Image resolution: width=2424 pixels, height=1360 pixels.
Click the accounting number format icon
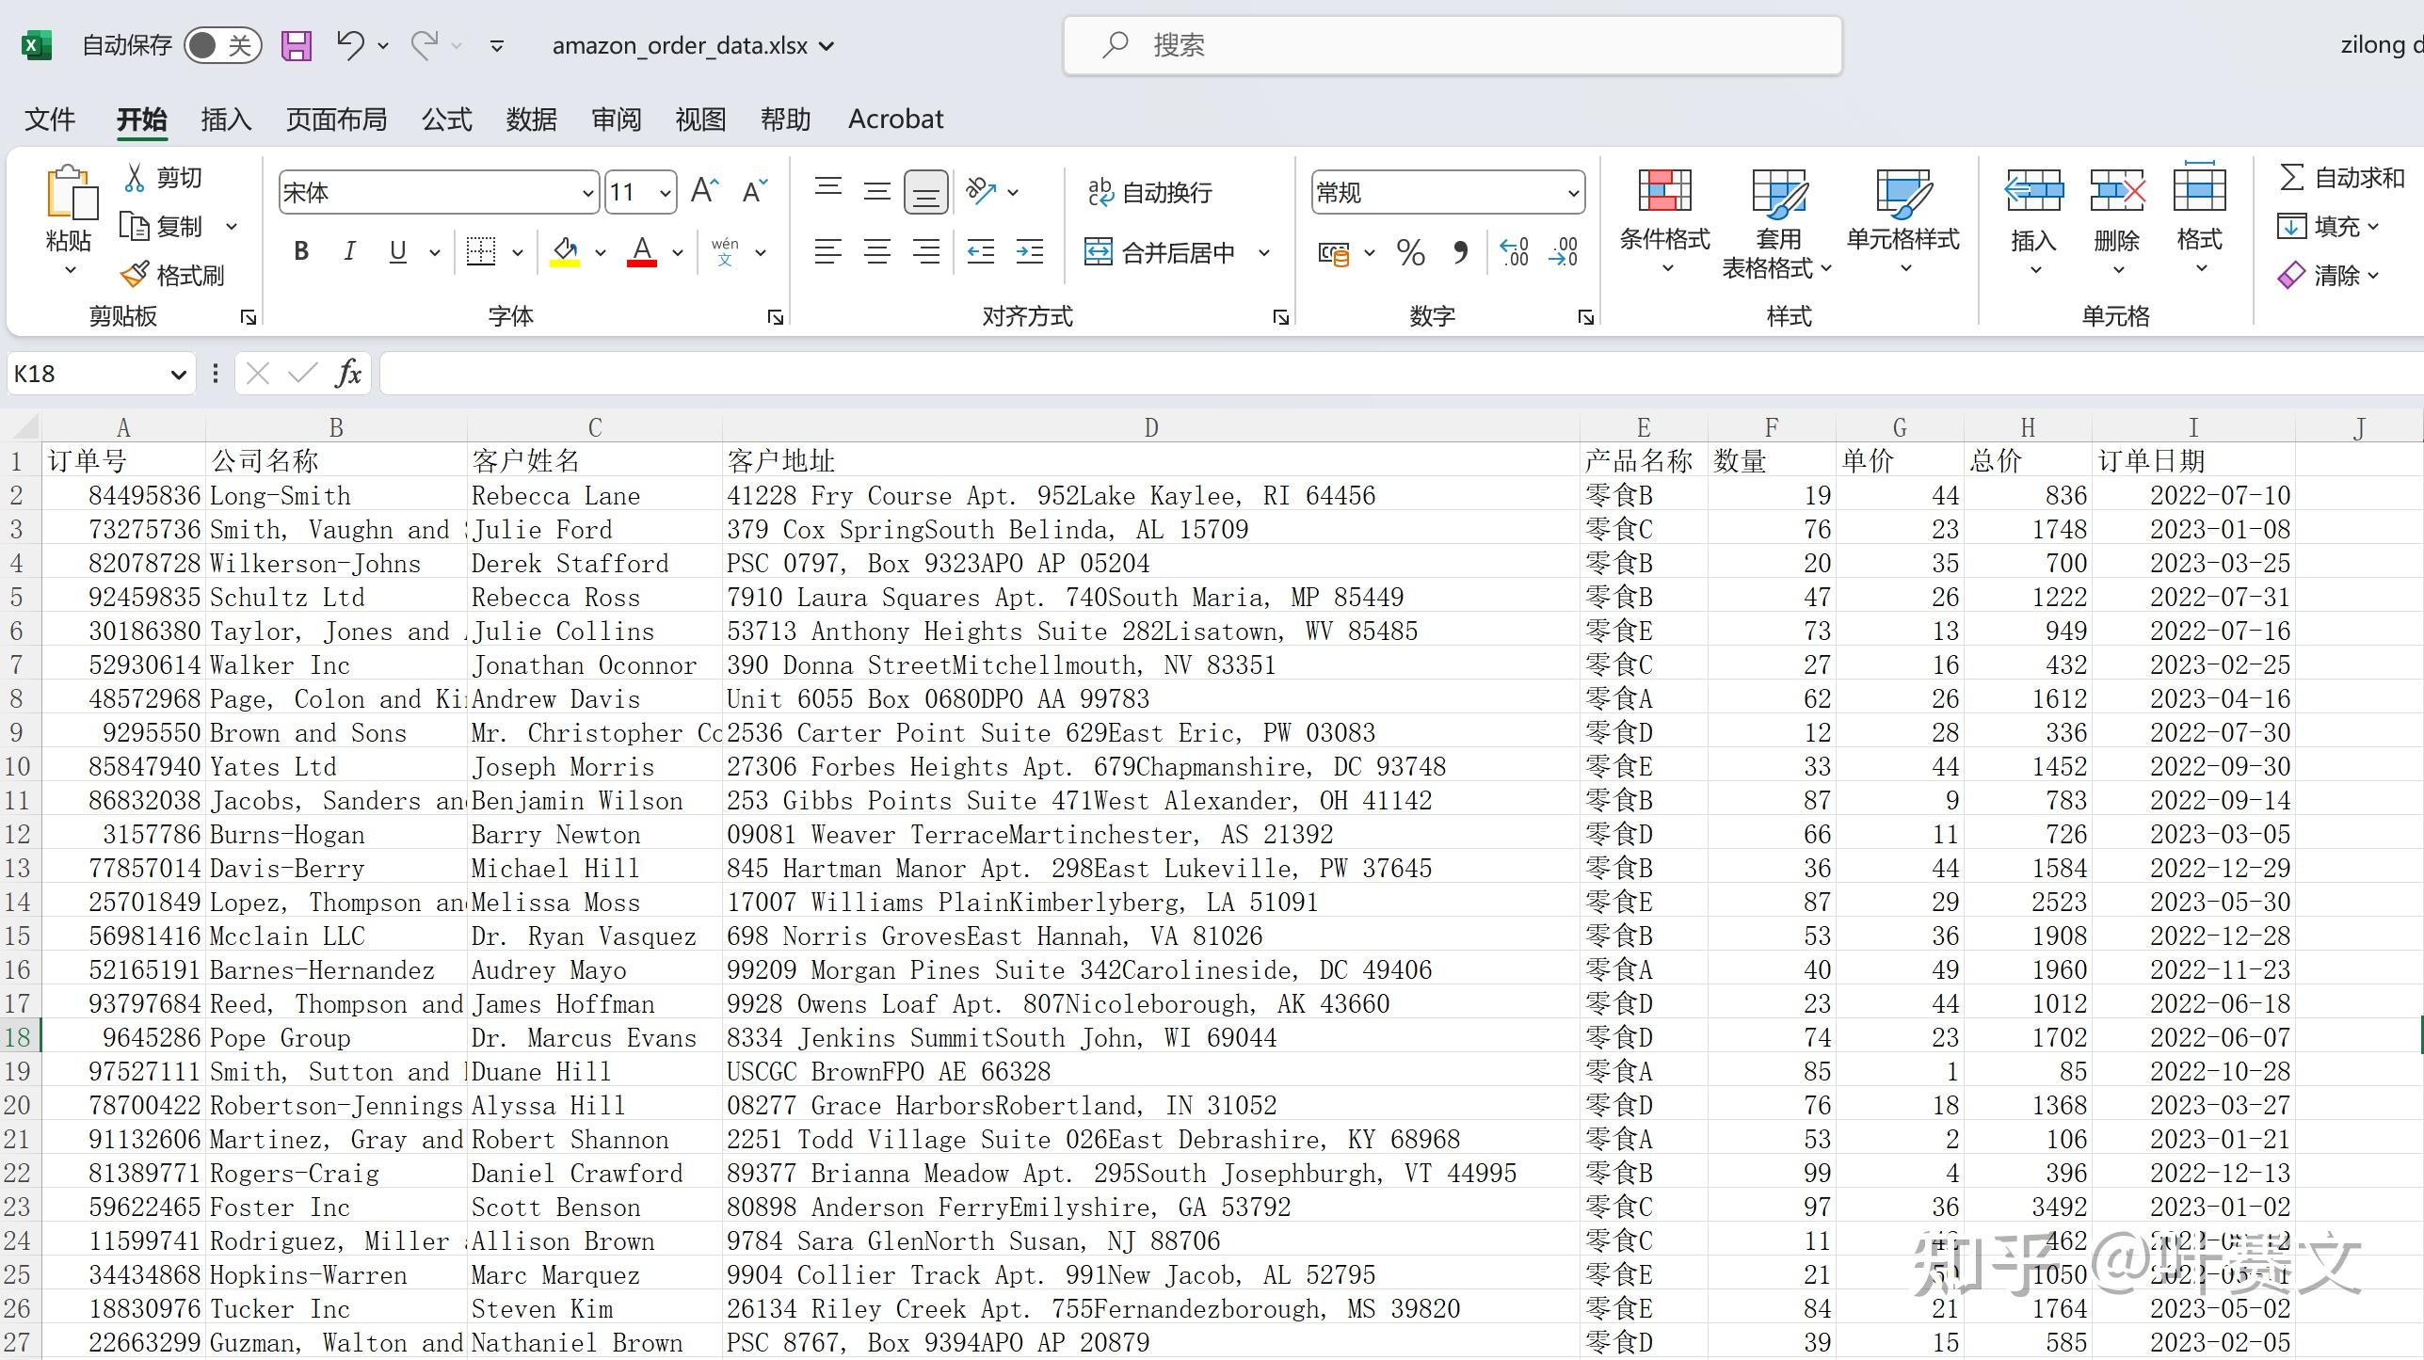tap(1334, 252)
